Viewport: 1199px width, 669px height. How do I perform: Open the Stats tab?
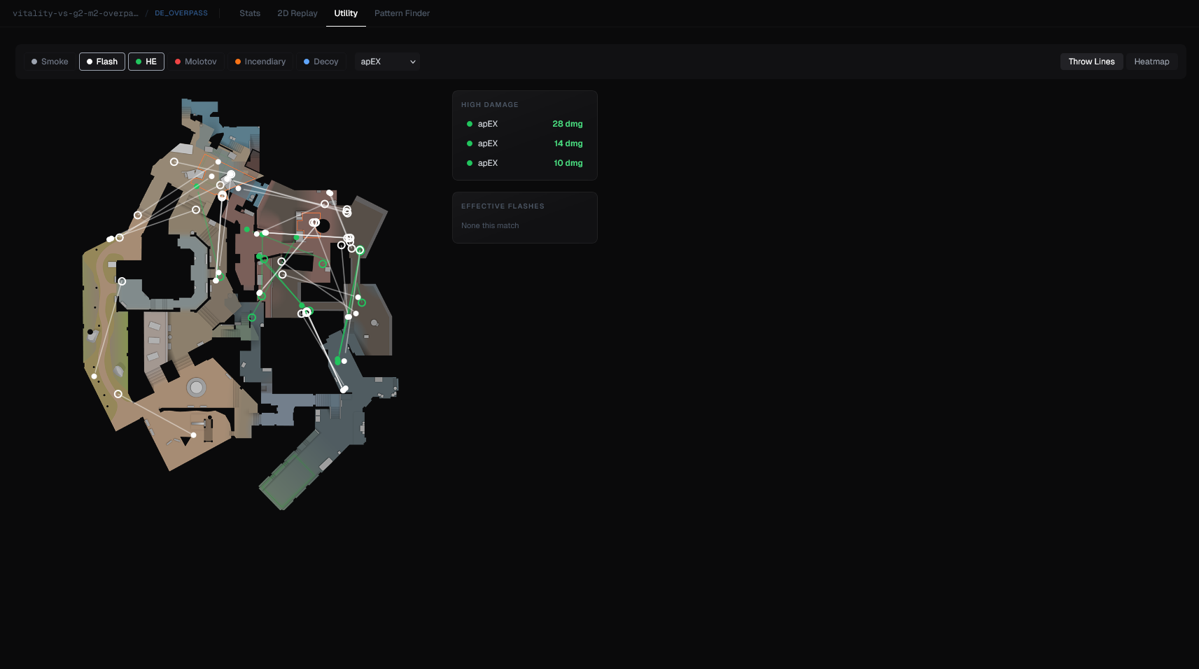pos(250,13)
